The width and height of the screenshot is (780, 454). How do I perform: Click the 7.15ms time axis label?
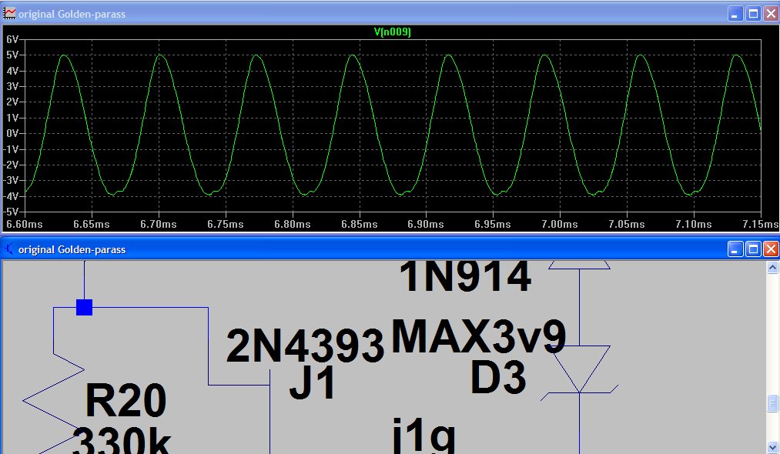(760, 224)
